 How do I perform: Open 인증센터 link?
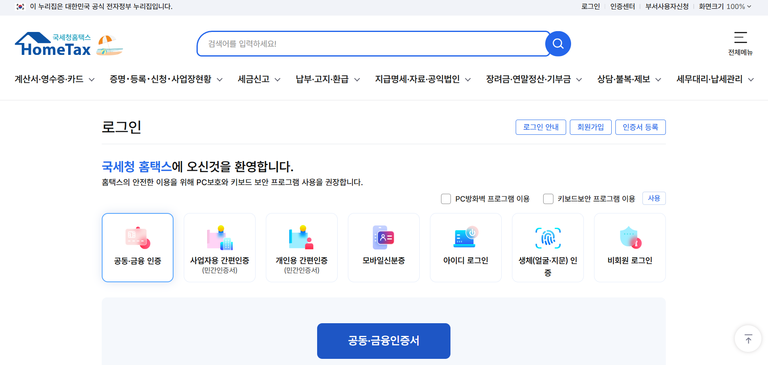tap(622, 7)
